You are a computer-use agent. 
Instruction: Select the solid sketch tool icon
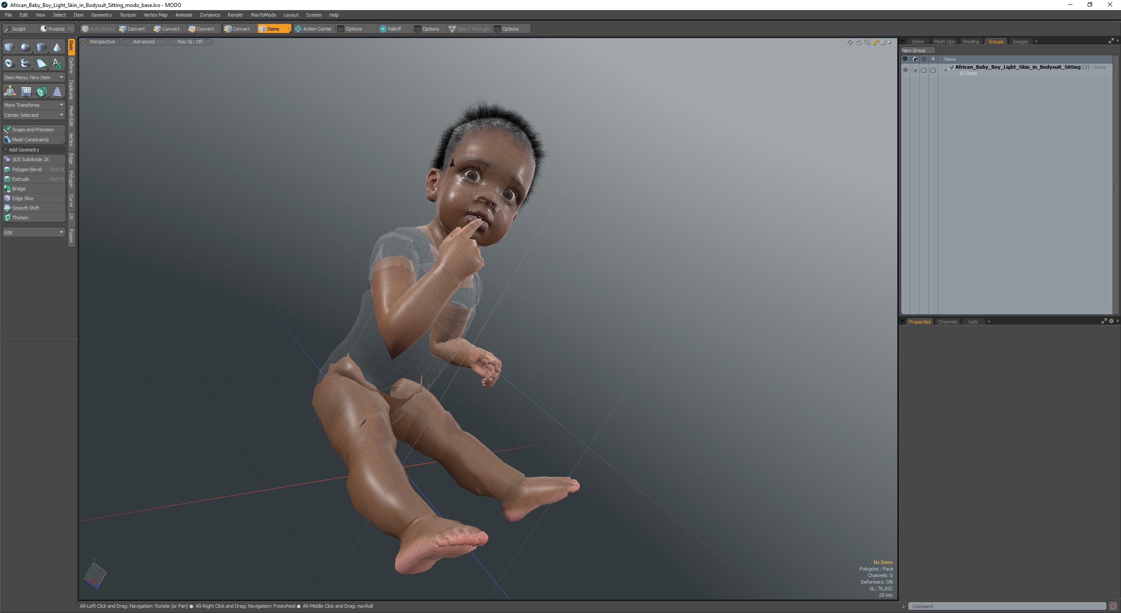pos(25,63)
